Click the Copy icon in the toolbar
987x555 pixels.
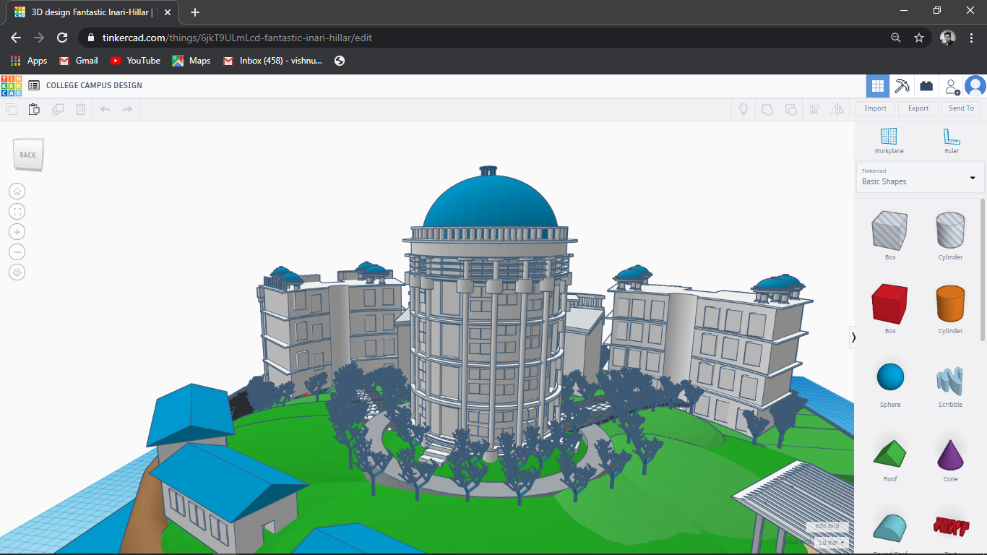click(12, 109)
